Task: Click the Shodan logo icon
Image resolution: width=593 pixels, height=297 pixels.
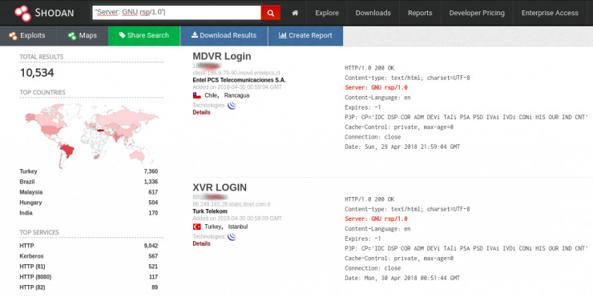Action: click(22, 13)
